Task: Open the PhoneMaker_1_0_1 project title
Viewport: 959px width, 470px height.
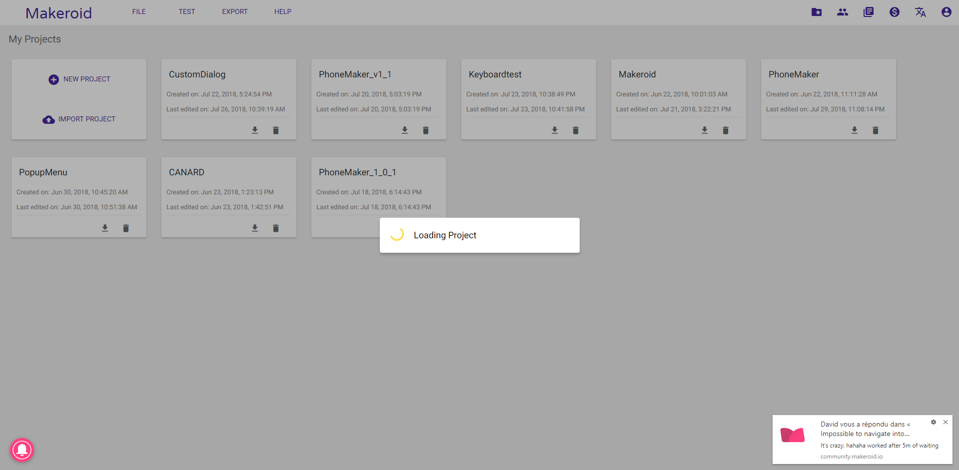Action: coord(357,172)
